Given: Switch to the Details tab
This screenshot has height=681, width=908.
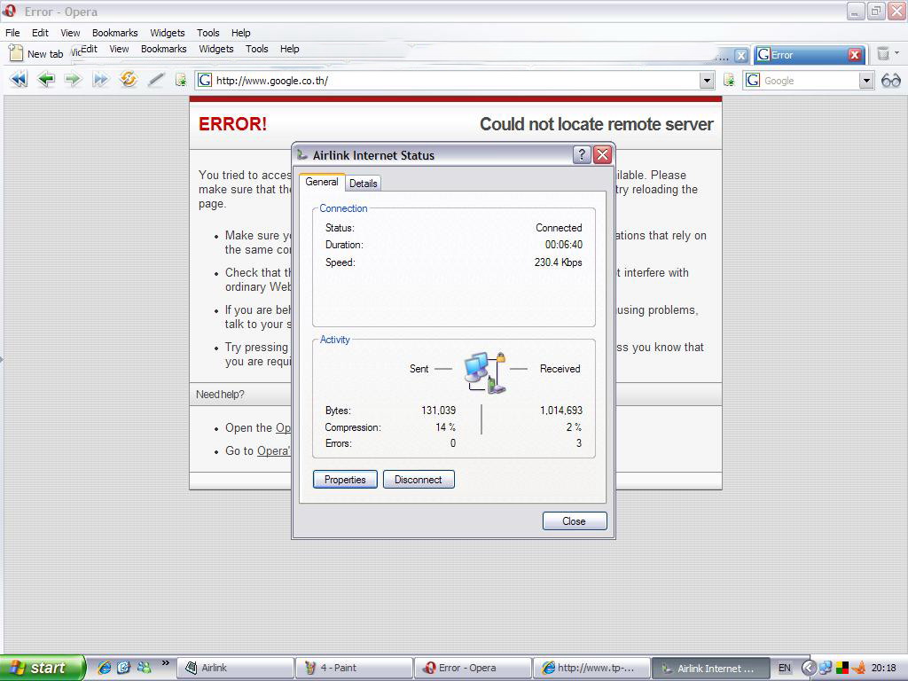Looking at the screenshot, I should 363,183.
